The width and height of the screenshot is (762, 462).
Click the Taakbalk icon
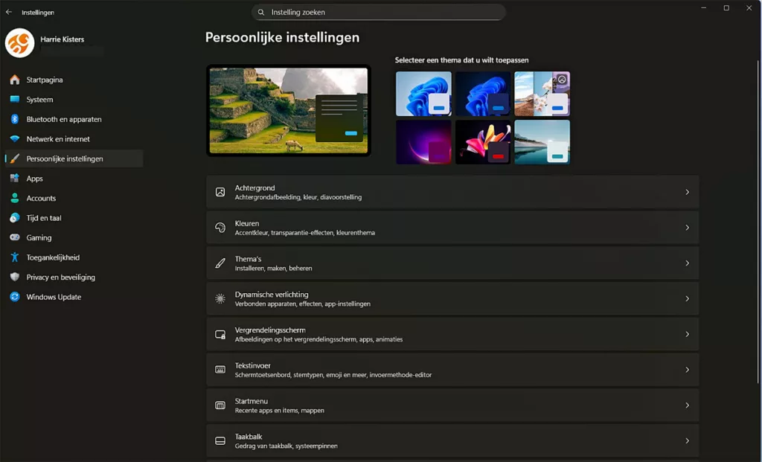tap(220, 440)
